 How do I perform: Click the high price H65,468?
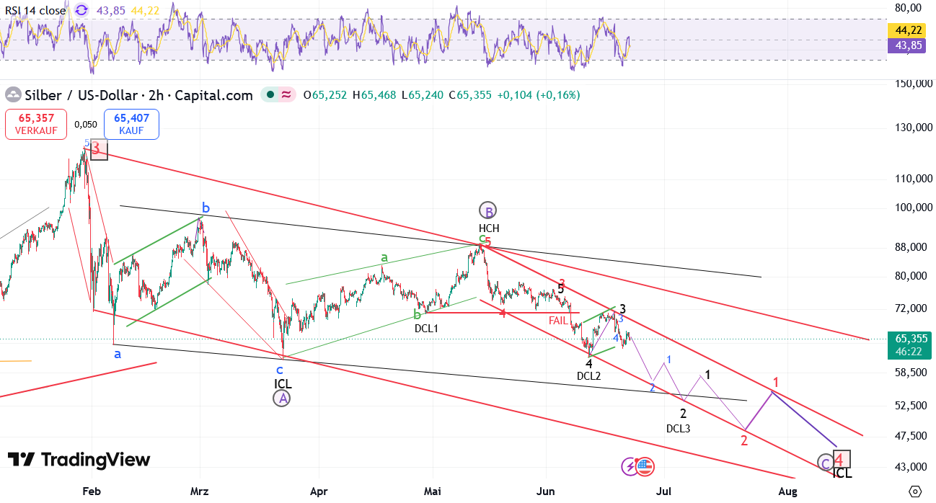pos(374,95)
